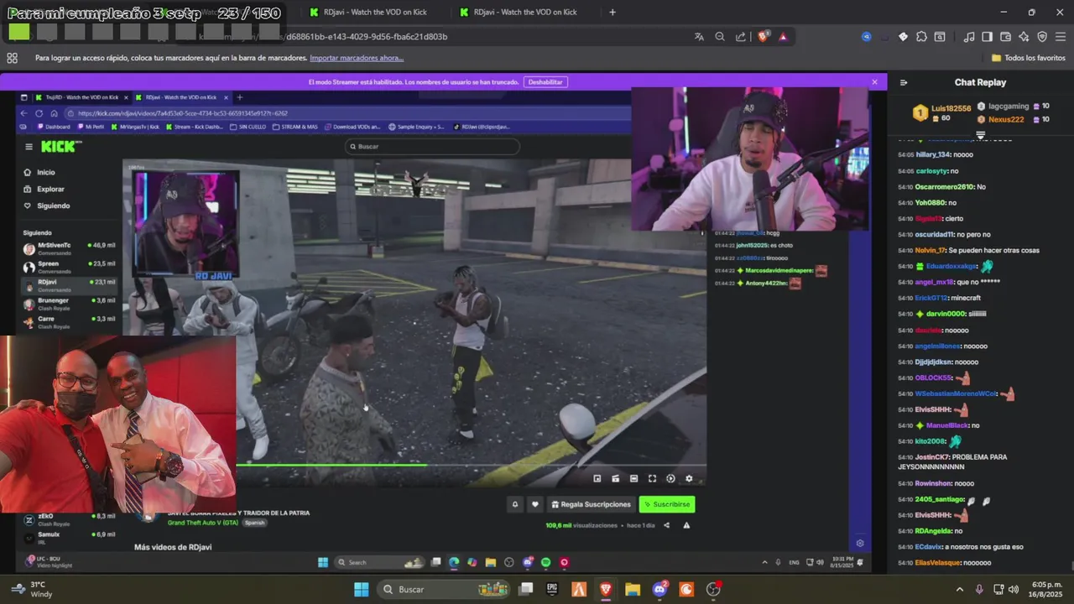
Task: Click the weather widget showing 31°C Windy
Action: pyautogui.click(x=32, y=589)
